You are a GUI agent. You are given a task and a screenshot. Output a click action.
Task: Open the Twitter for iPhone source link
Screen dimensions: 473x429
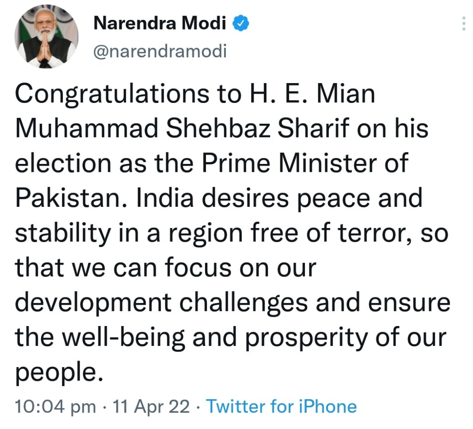tap(281, 406)
